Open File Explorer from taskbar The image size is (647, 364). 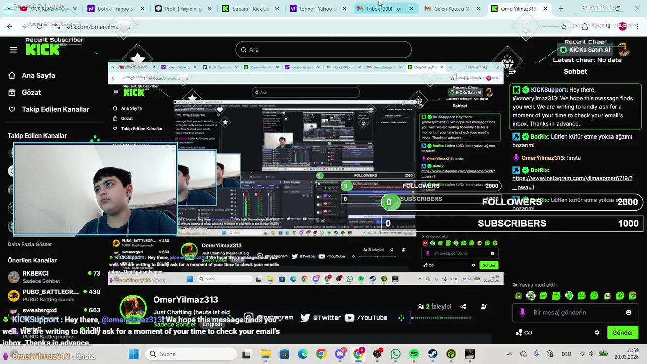pos(265,354)
